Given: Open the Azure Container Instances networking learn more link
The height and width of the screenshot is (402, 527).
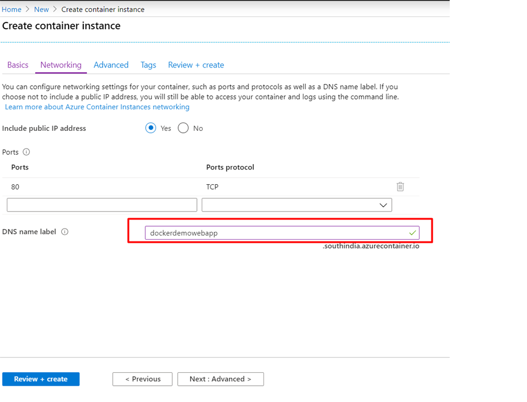Looking at the screenshot, I should [x=97, y=107].
